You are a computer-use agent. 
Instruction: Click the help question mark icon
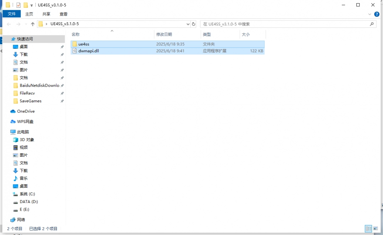coord(376,14)
